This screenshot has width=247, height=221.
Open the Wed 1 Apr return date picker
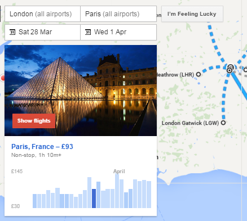point(118,32)
